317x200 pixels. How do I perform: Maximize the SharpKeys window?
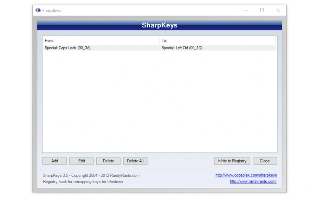tap(262, 10)
